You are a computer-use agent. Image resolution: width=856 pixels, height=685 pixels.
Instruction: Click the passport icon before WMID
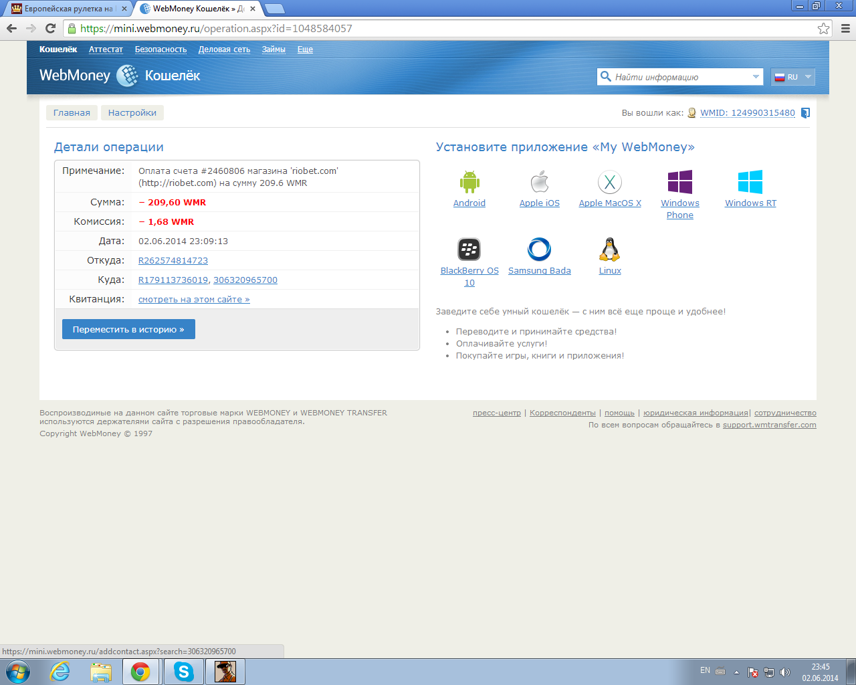point(692,113)
